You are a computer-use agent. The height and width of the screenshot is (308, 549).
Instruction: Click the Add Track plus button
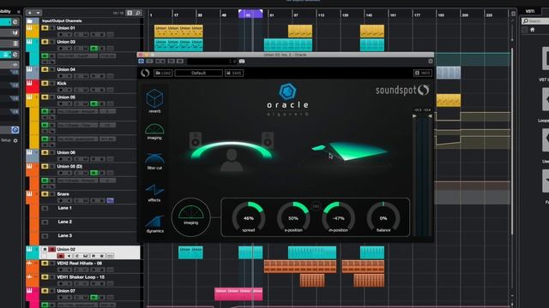tap(30, 13)
